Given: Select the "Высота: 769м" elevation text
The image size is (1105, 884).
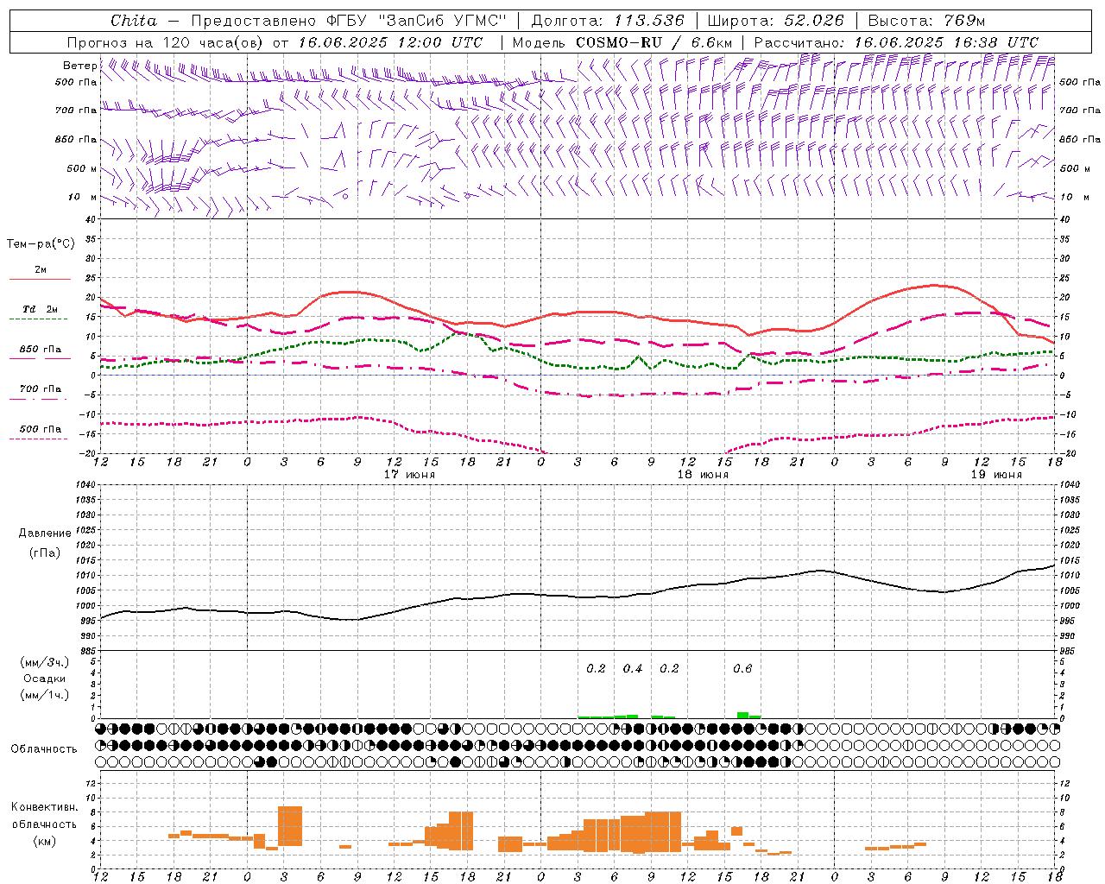Looking at the screenshot, I should (x=926, y=21).
